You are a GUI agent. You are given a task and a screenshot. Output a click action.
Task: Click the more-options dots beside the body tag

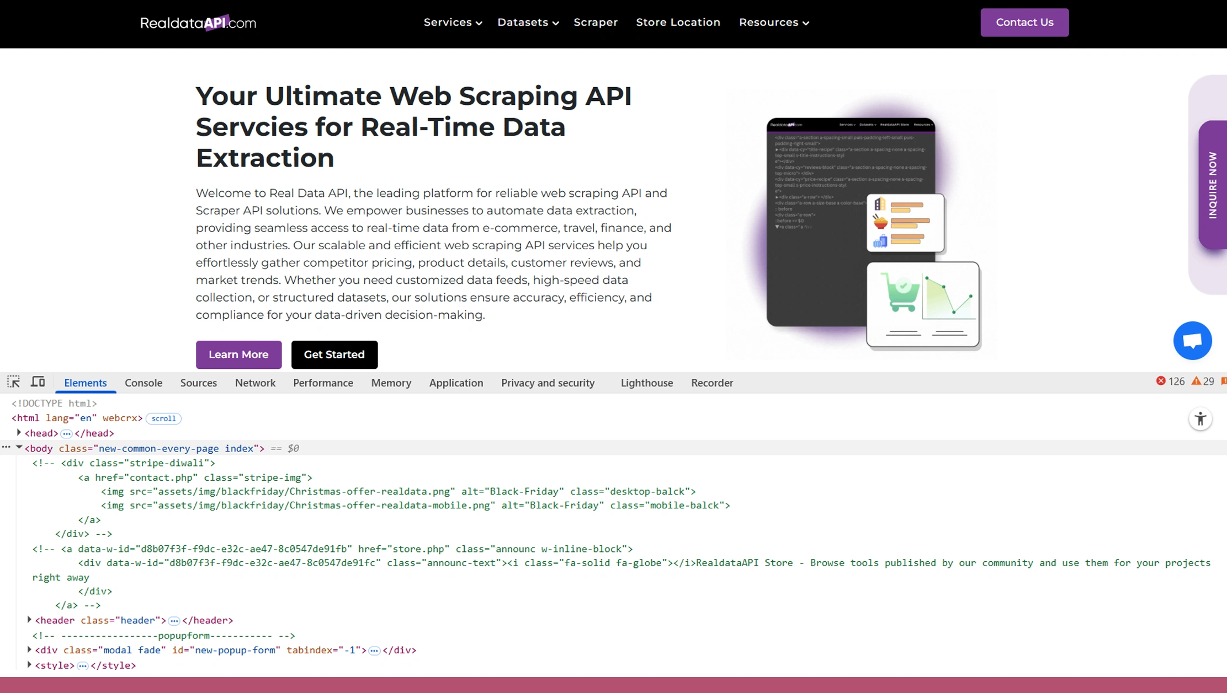(6, 448)
